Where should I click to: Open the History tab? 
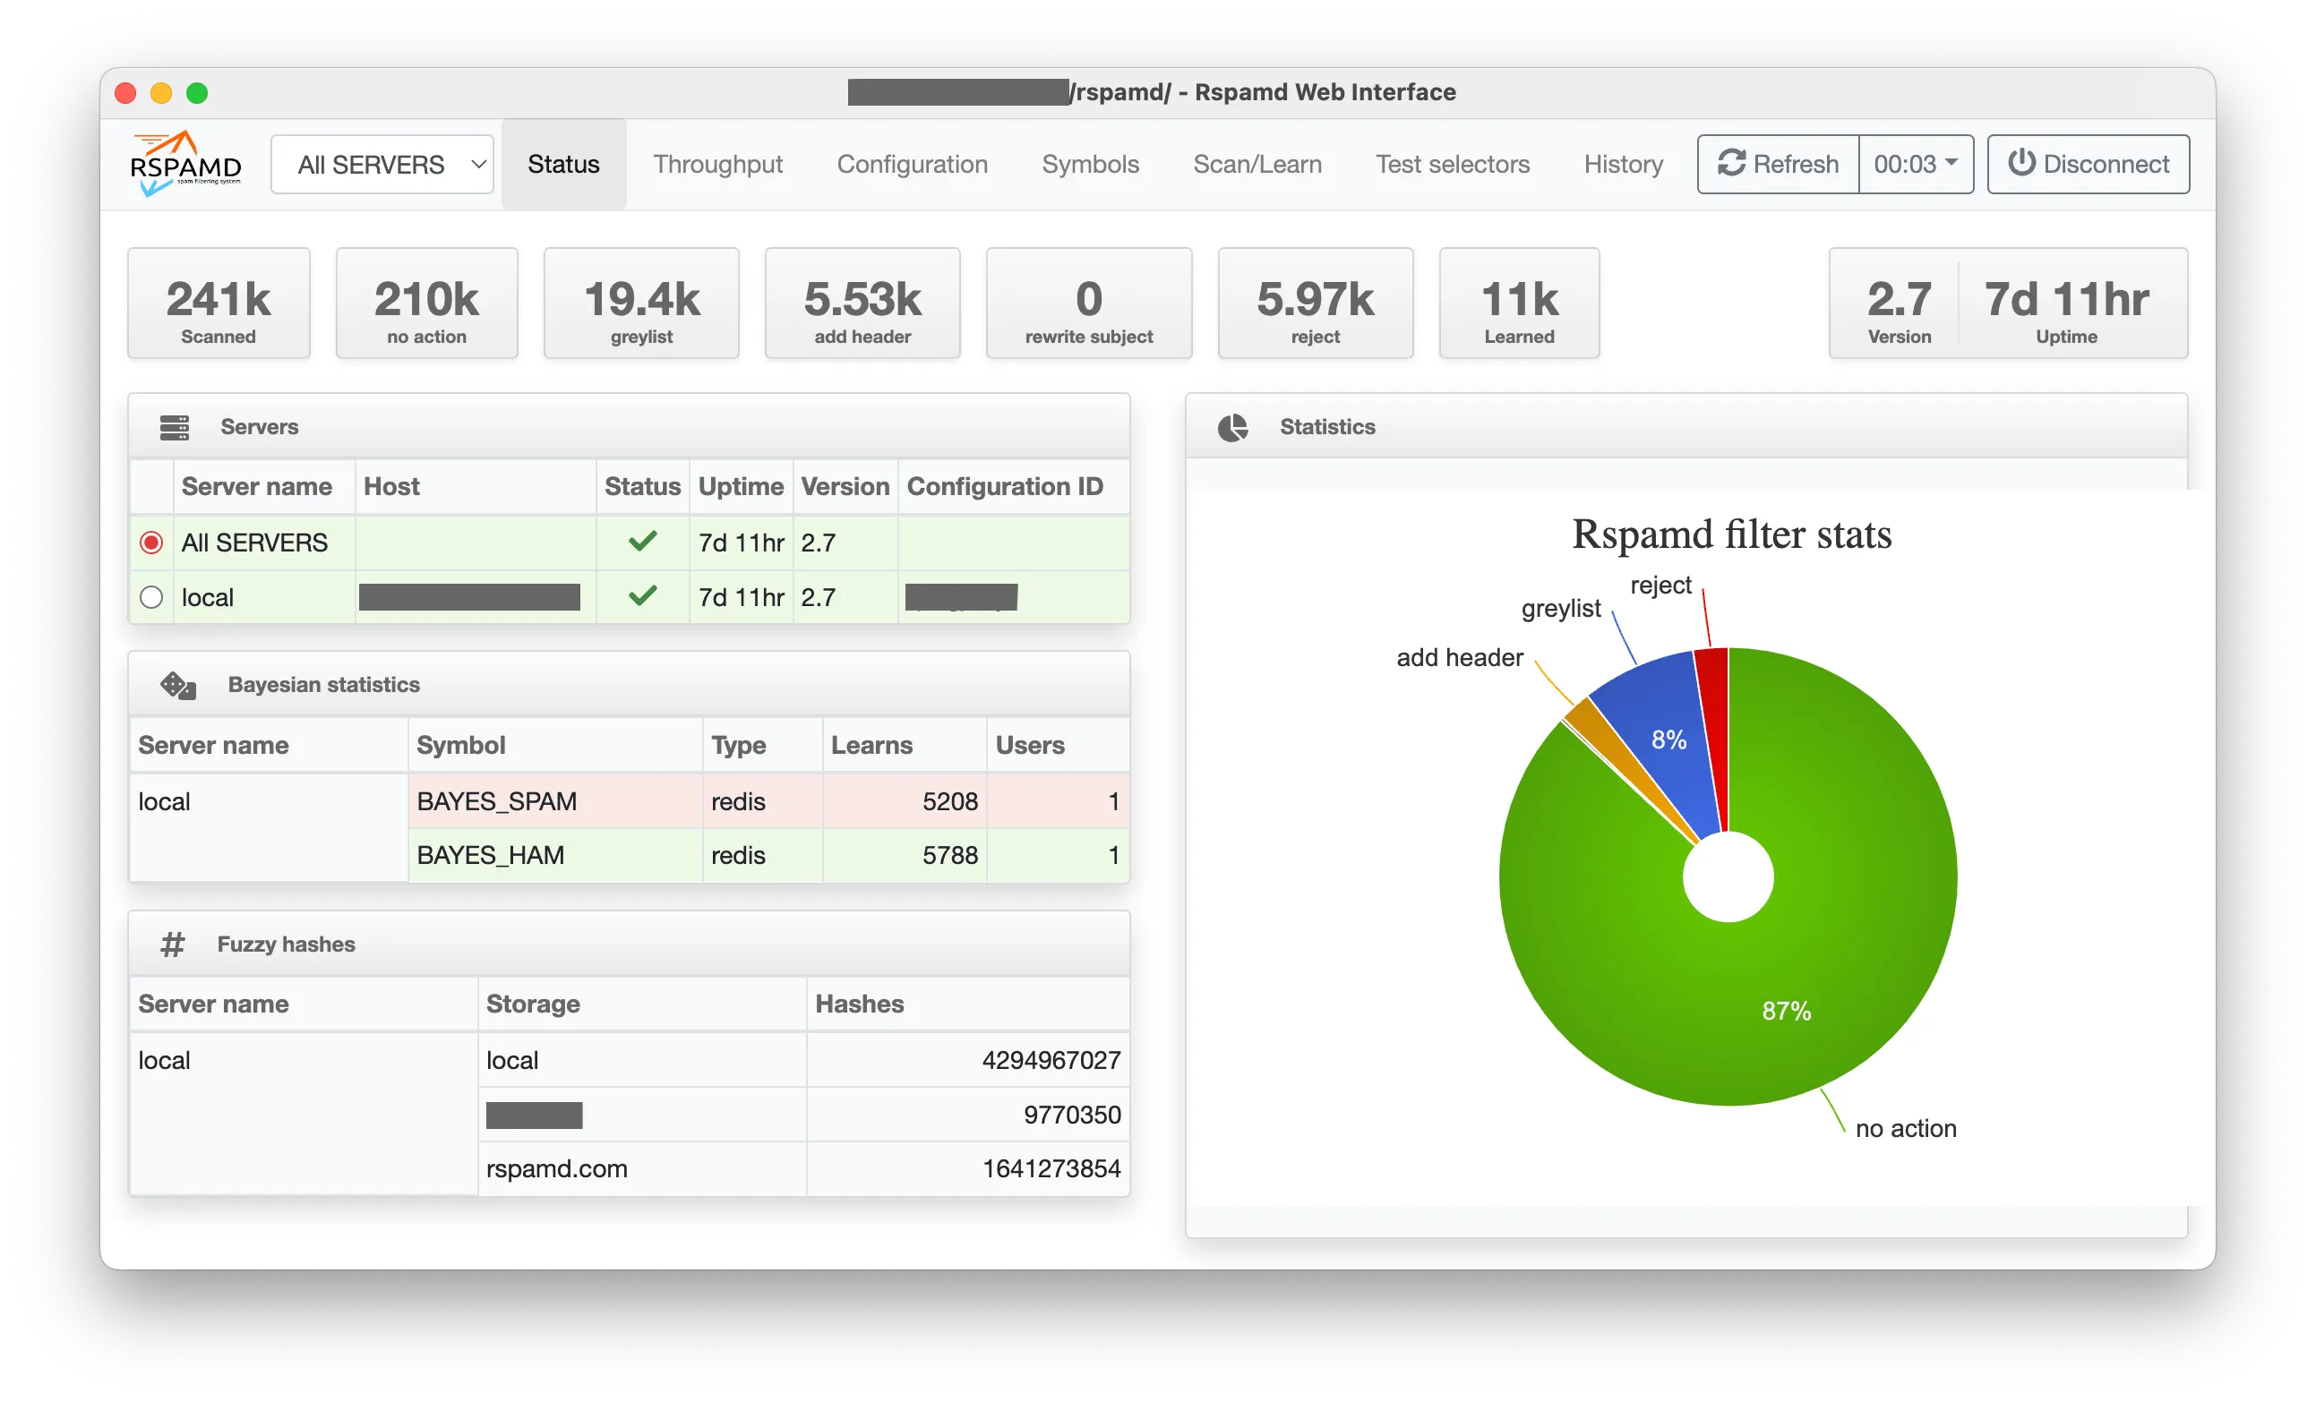pos(1624,164)
